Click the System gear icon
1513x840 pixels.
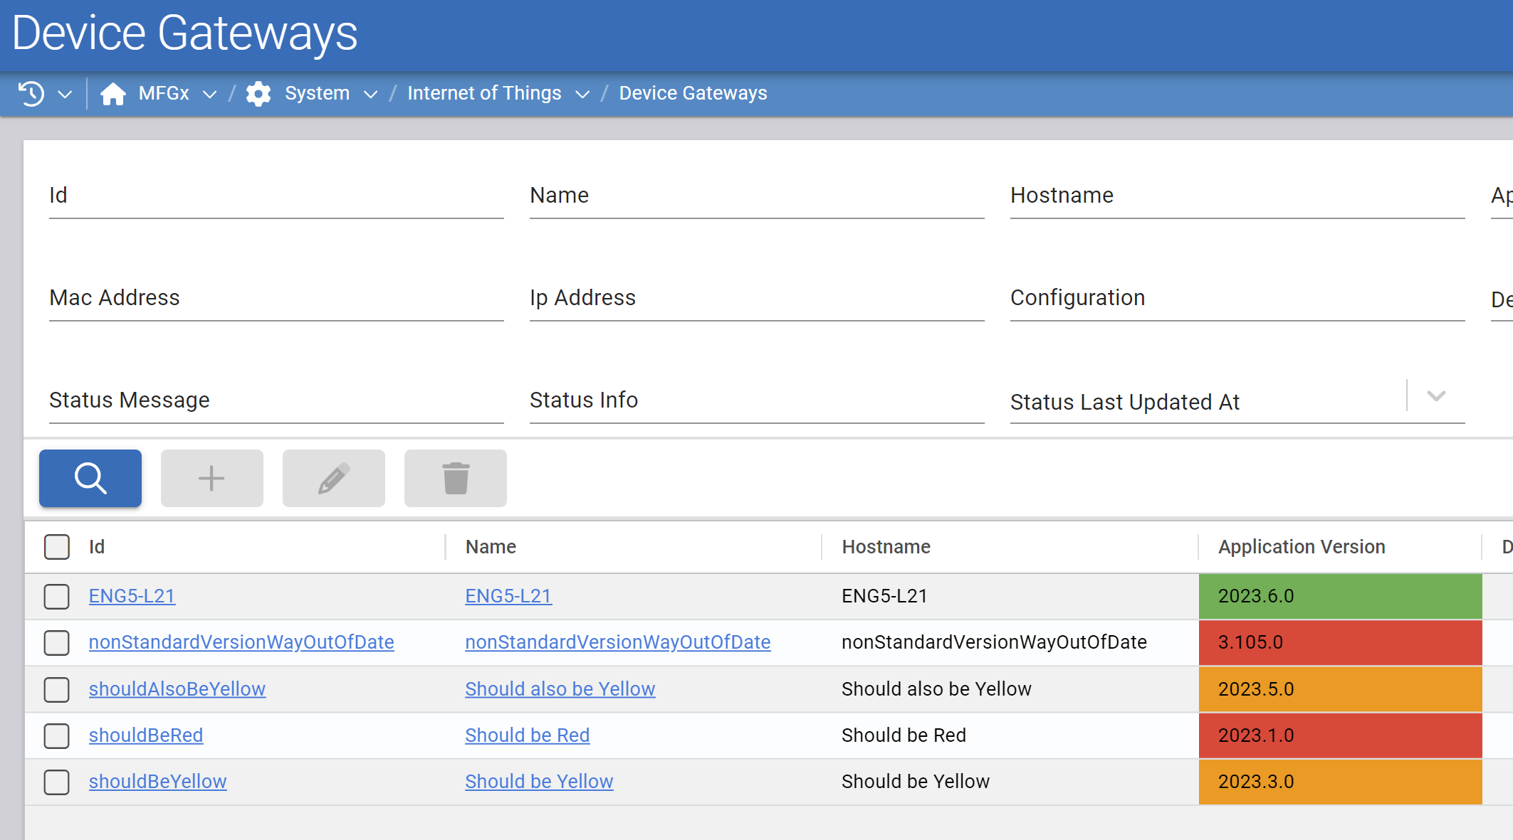(258, 93)
